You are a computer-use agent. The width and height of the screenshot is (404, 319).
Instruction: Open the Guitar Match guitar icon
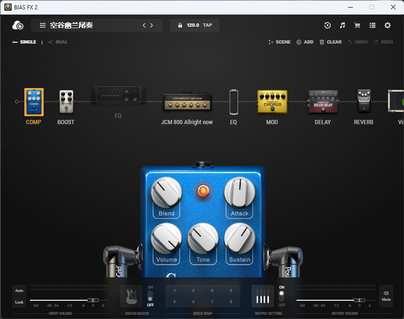pyautogui.click(x=131, y=296)
